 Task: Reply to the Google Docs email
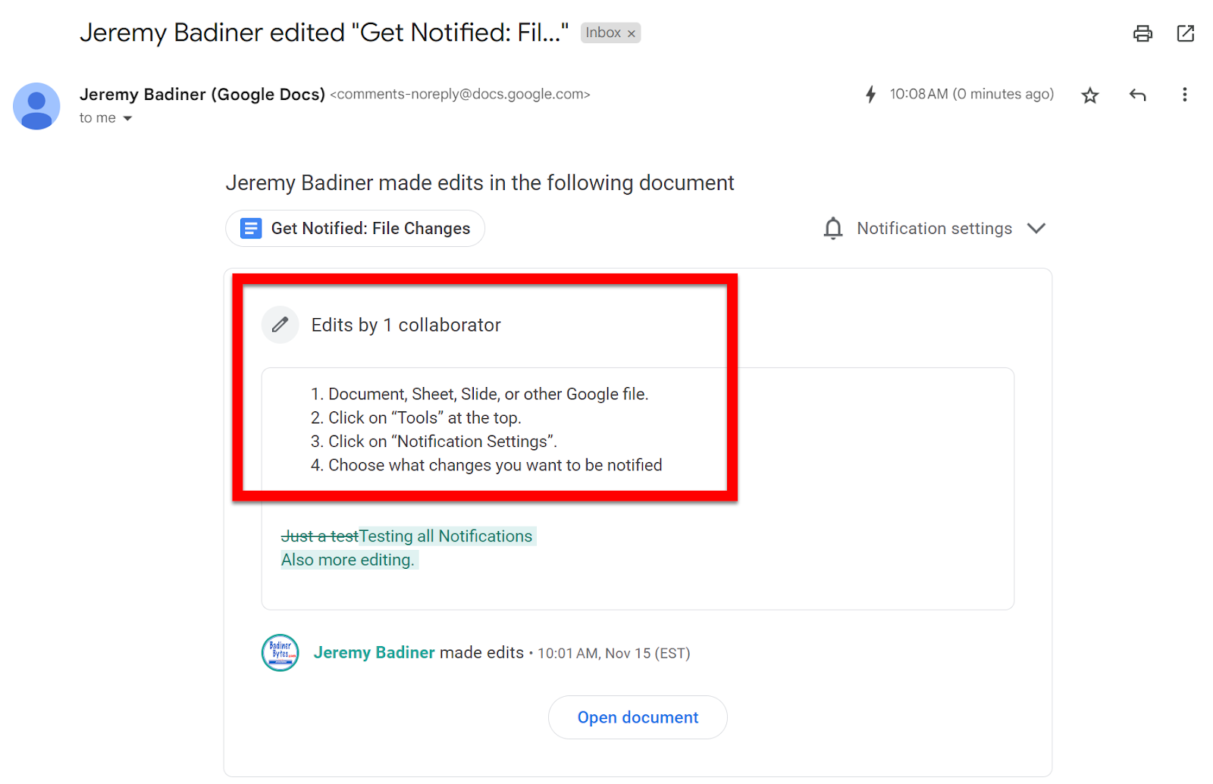point(1137,95)
